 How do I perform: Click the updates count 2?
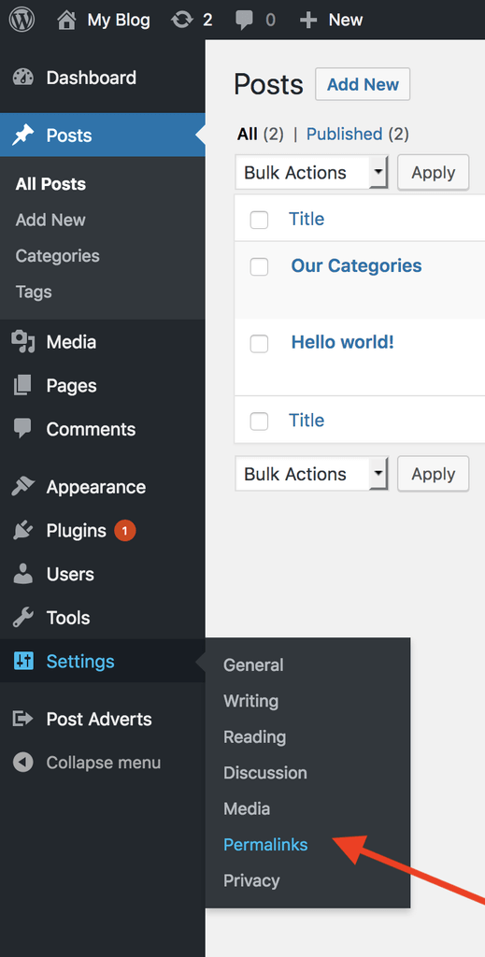pos(207,21)
